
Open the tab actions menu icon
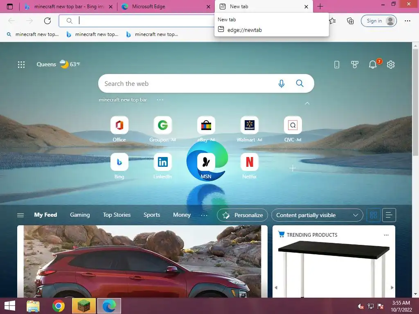[x=10, y=7]
